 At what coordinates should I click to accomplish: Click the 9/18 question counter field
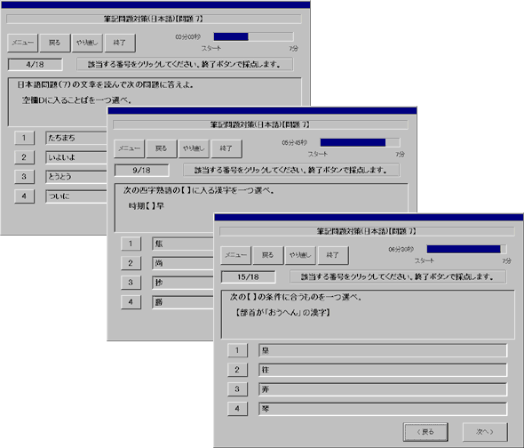142,171
